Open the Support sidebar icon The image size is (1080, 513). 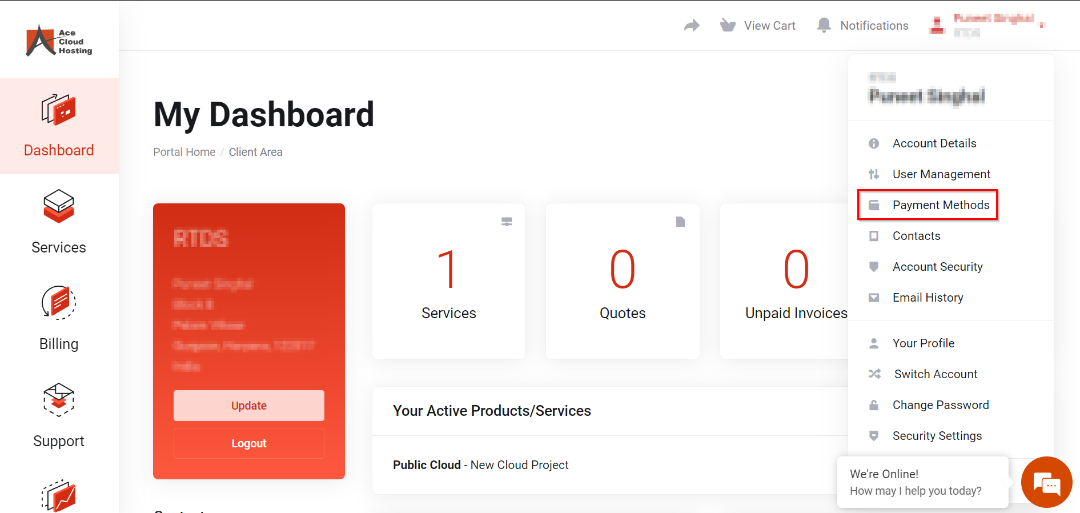pyautogui.click(x=59, y=400)
